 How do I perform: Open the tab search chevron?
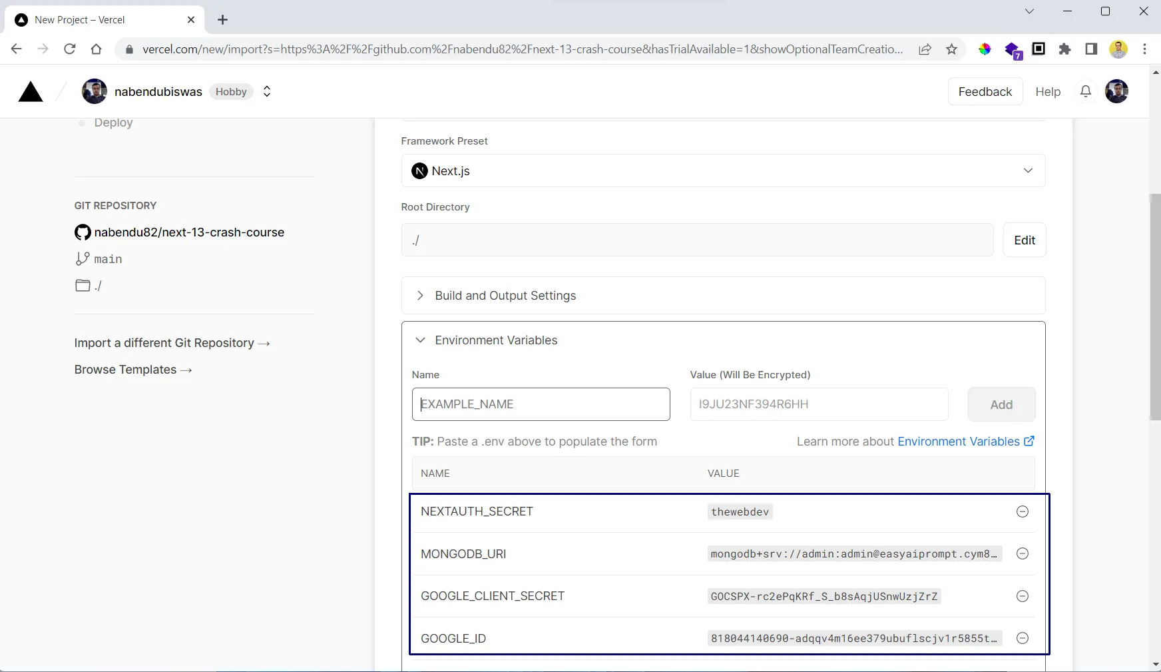pos(1029,11)
